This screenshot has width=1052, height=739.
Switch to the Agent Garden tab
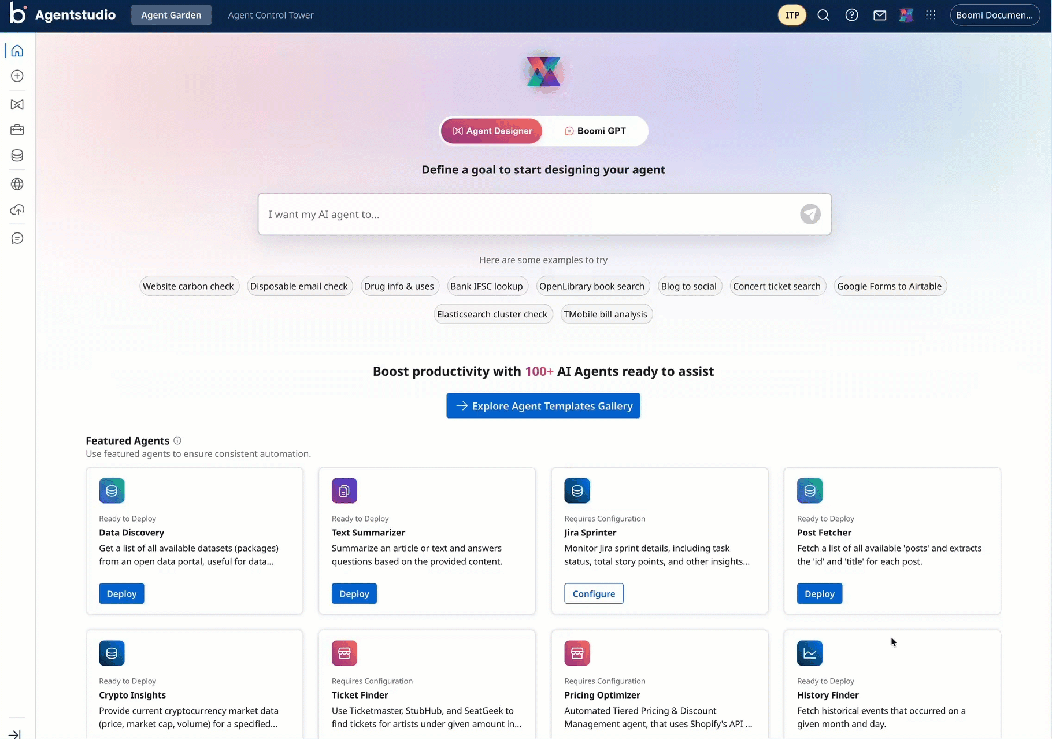171,15
